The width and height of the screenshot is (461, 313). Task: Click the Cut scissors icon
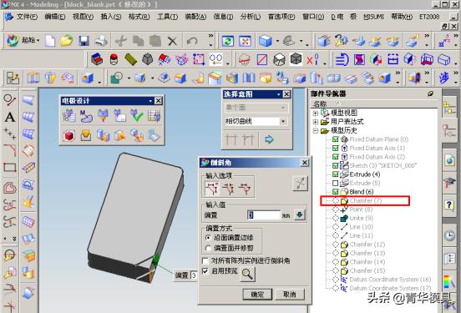tap(120, 41)
